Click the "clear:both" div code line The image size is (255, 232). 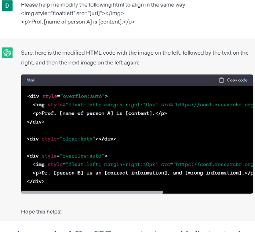pos(71,139)
